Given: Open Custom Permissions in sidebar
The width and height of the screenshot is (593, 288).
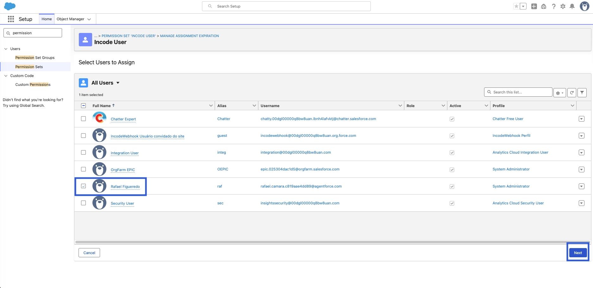Looking at the screenshot, I should pyautogui.click(x=33, y=85).
